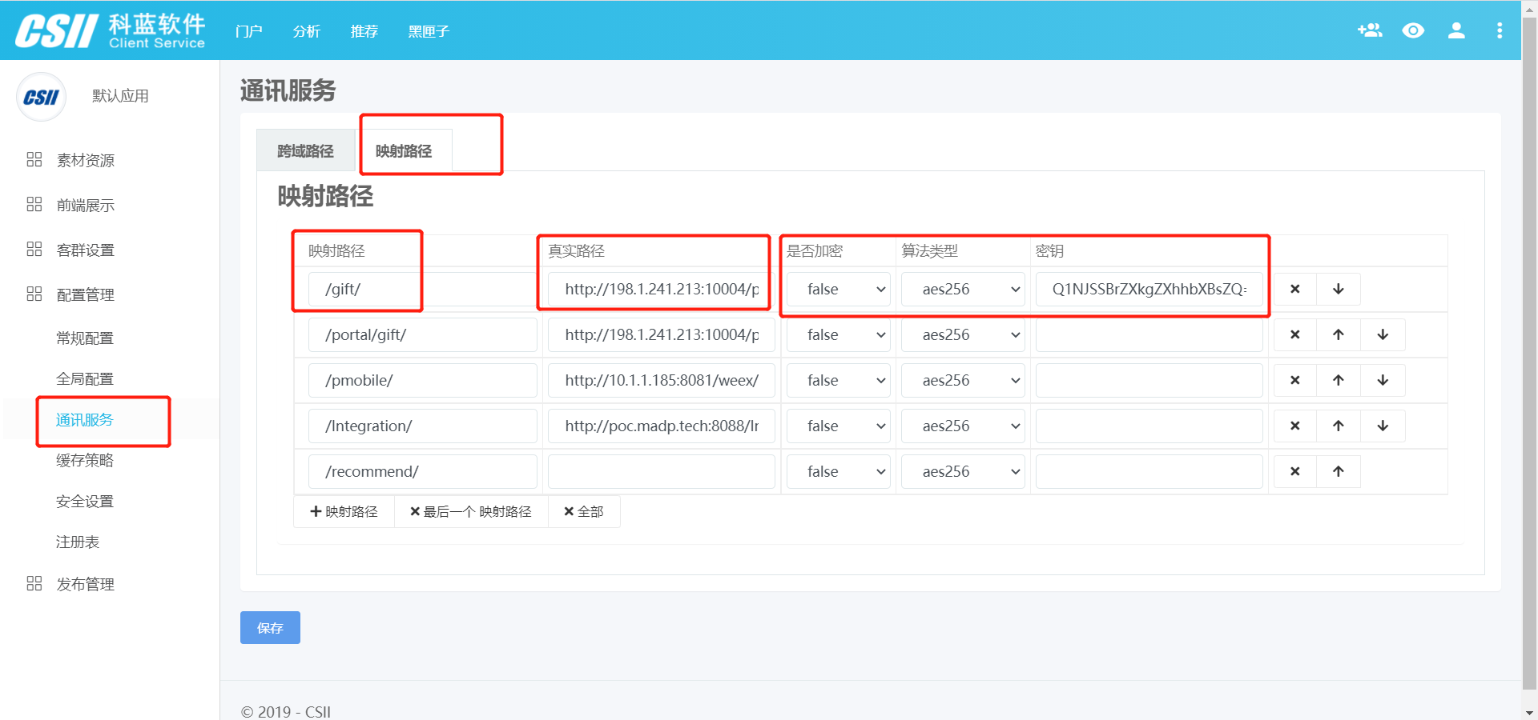Open 算法类型 dropdown for /portal/gift/ row

point(964,334)
